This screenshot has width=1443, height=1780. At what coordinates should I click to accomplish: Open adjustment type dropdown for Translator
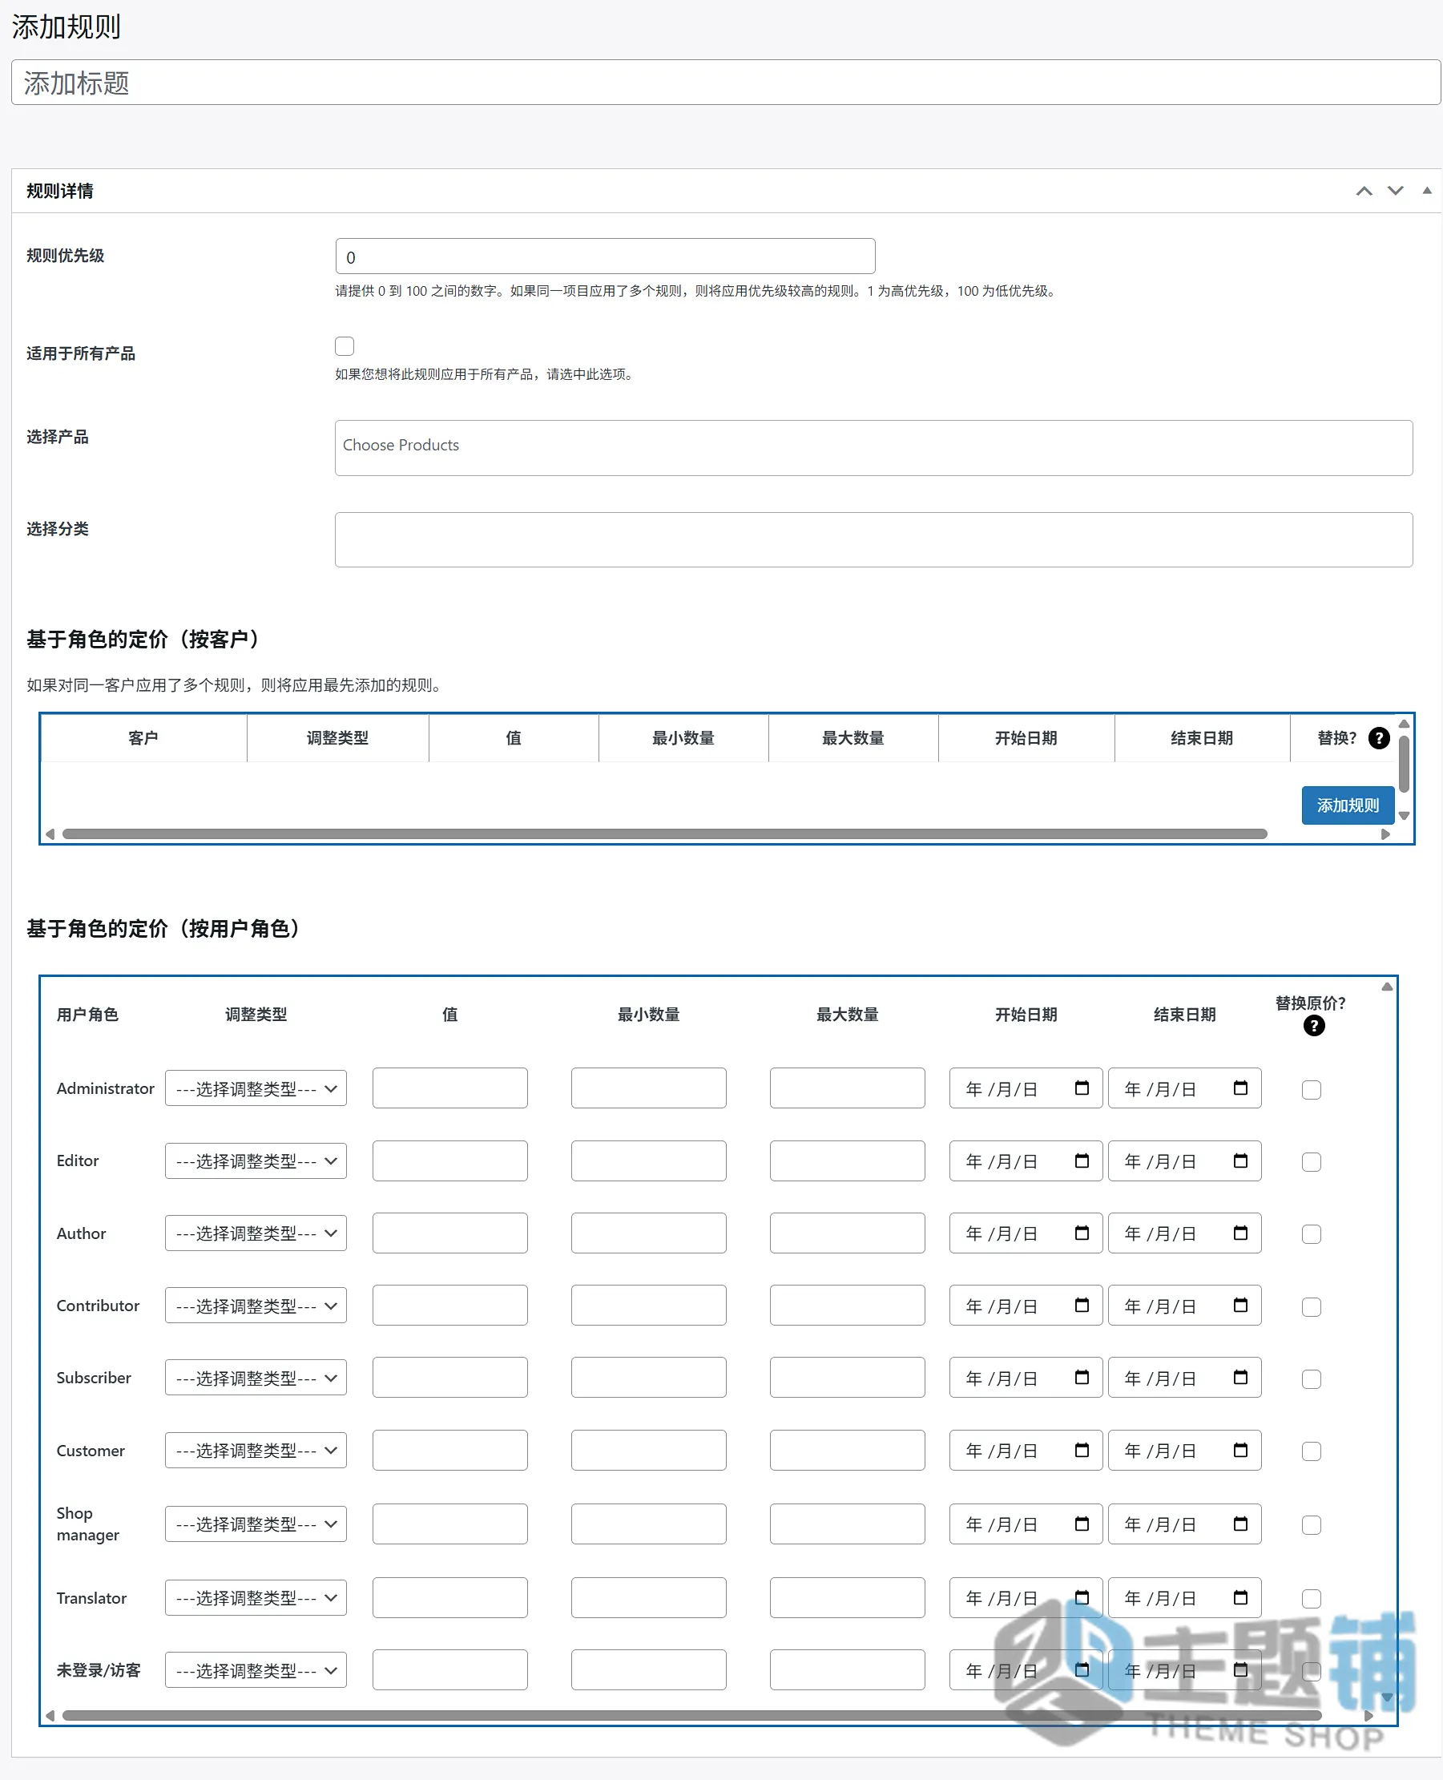(256, 1597)
